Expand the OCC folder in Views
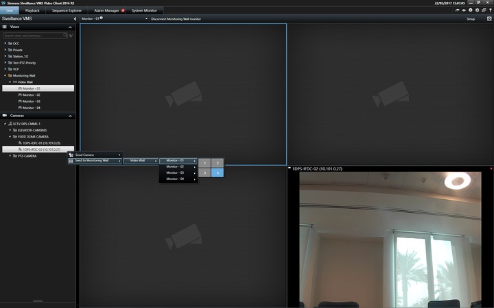The height and width of the screenshot is (308, 494). coord(5,43)
